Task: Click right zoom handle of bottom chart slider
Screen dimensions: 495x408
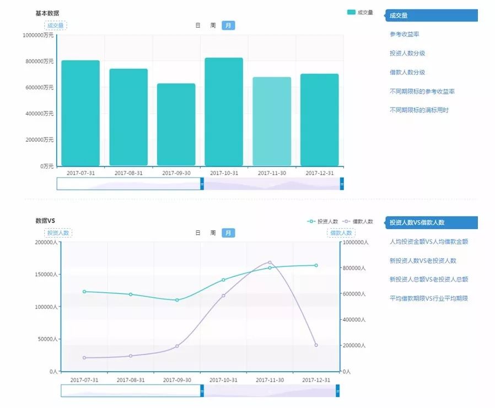Action: tap(337, 391)
